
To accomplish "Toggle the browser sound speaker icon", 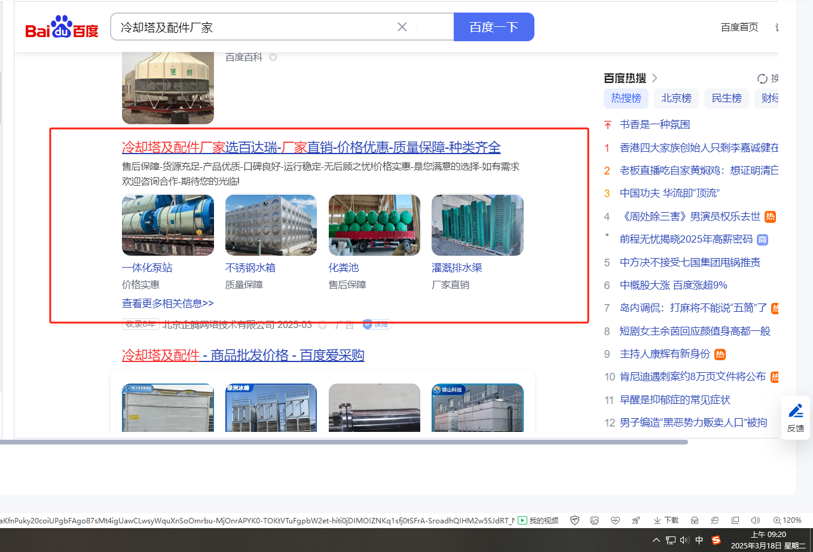I will pyautogui.click(x=756, y=520).
